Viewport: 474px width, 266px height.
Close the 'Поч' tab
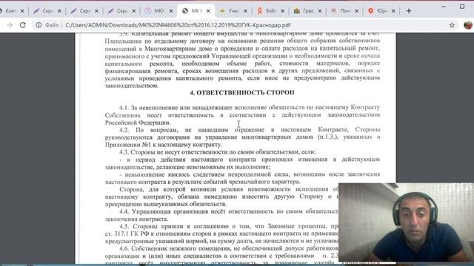click(356, 11)
